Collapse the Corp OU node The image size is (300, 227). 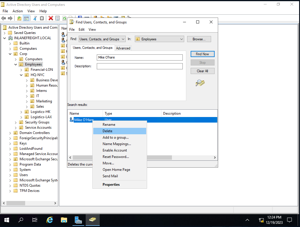[10, 54]
